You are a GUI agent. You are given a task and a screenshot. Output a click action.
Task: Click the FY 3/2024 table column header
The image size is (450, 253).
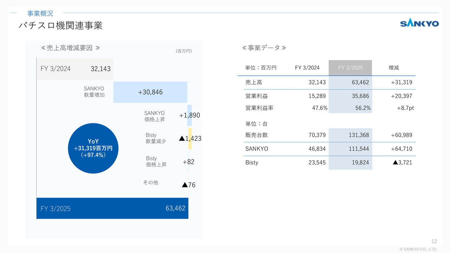pos(307,68)
